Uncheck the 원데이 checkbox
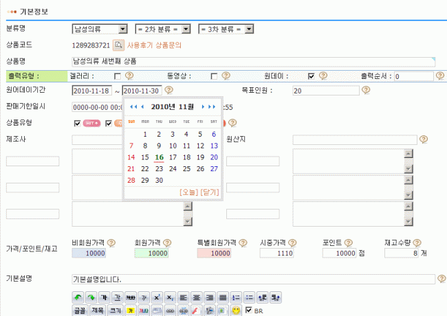This screenshot has width=447, height=316. pos(312,76)
